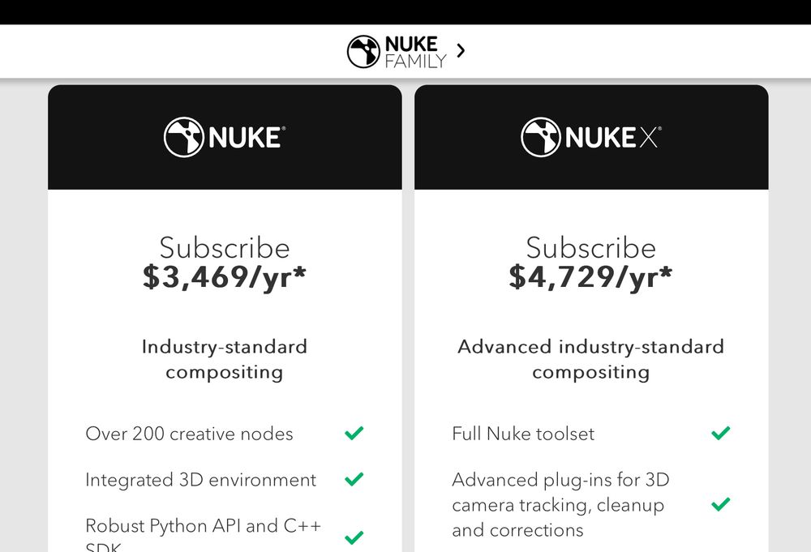Click Integrated 3D environment feature text
811x552 pixels.
200,480
